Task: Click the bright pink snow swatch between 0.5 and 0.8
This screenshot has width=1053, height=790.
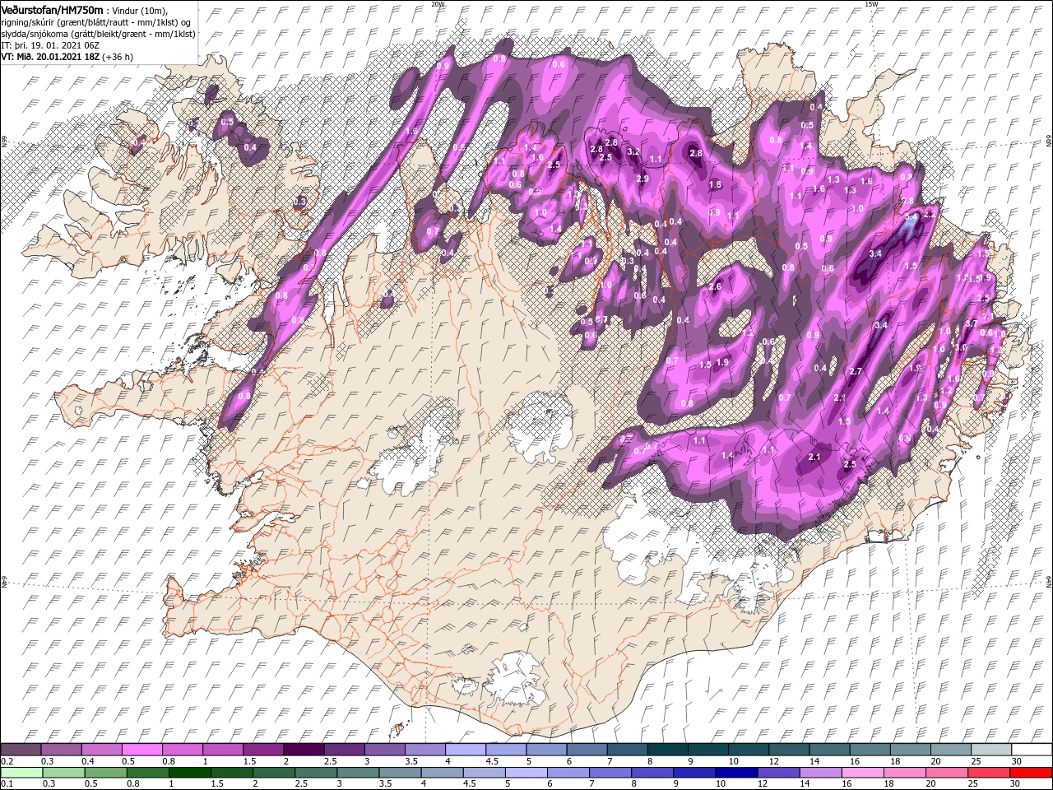Action: pyautogui.click(x=141, y=750)
